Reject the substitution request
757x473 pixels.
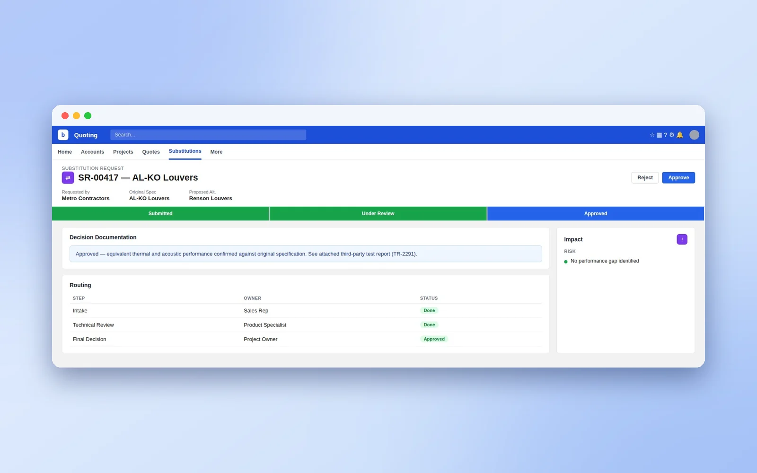tap(645, 177)
